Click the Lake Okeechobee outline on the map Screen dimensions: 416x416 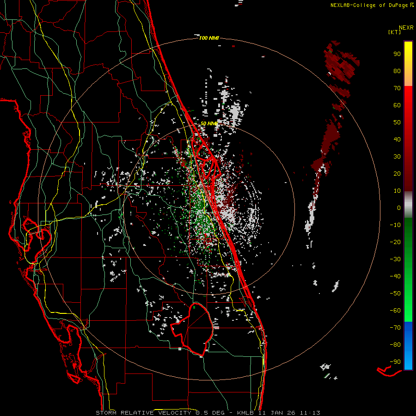(192, 329)
